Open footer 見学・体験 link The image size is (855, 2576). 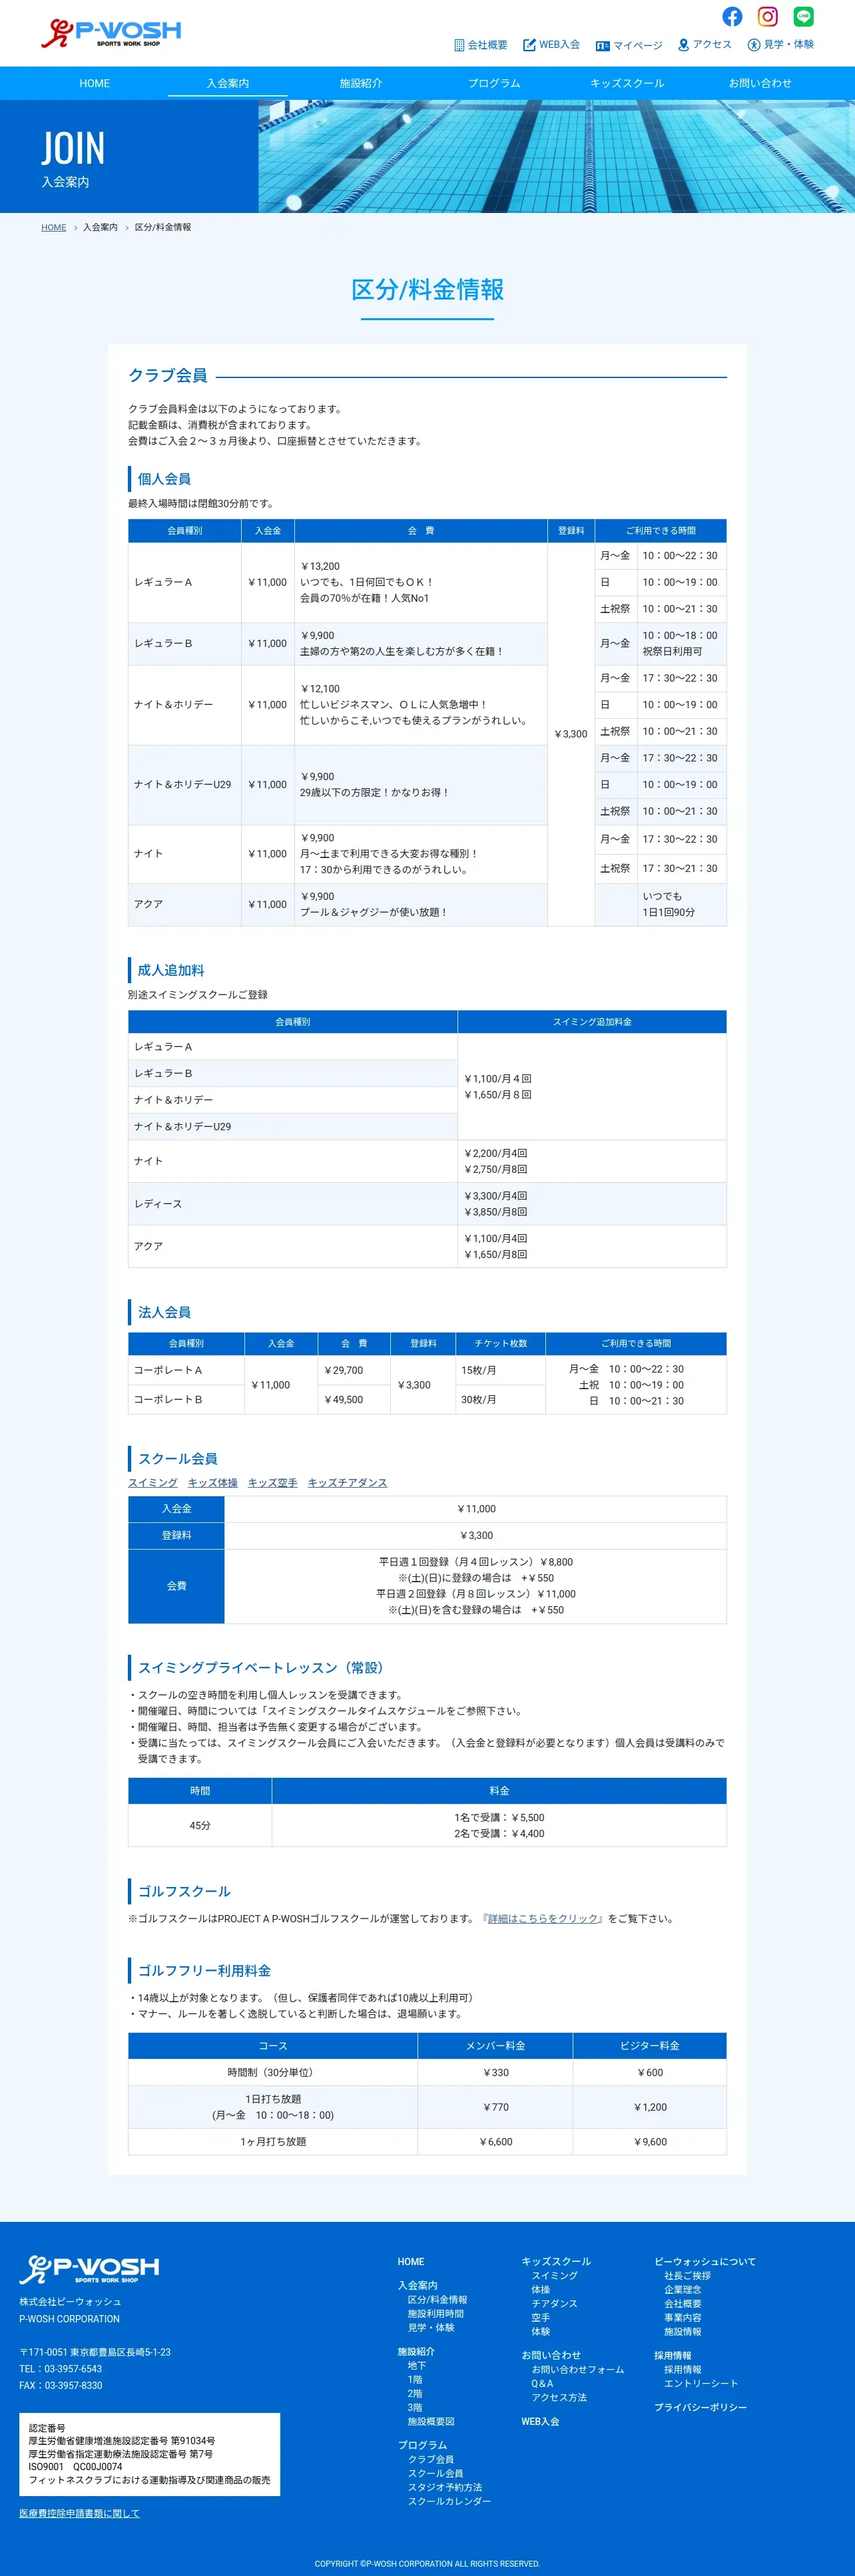[x=431, y=2327]
